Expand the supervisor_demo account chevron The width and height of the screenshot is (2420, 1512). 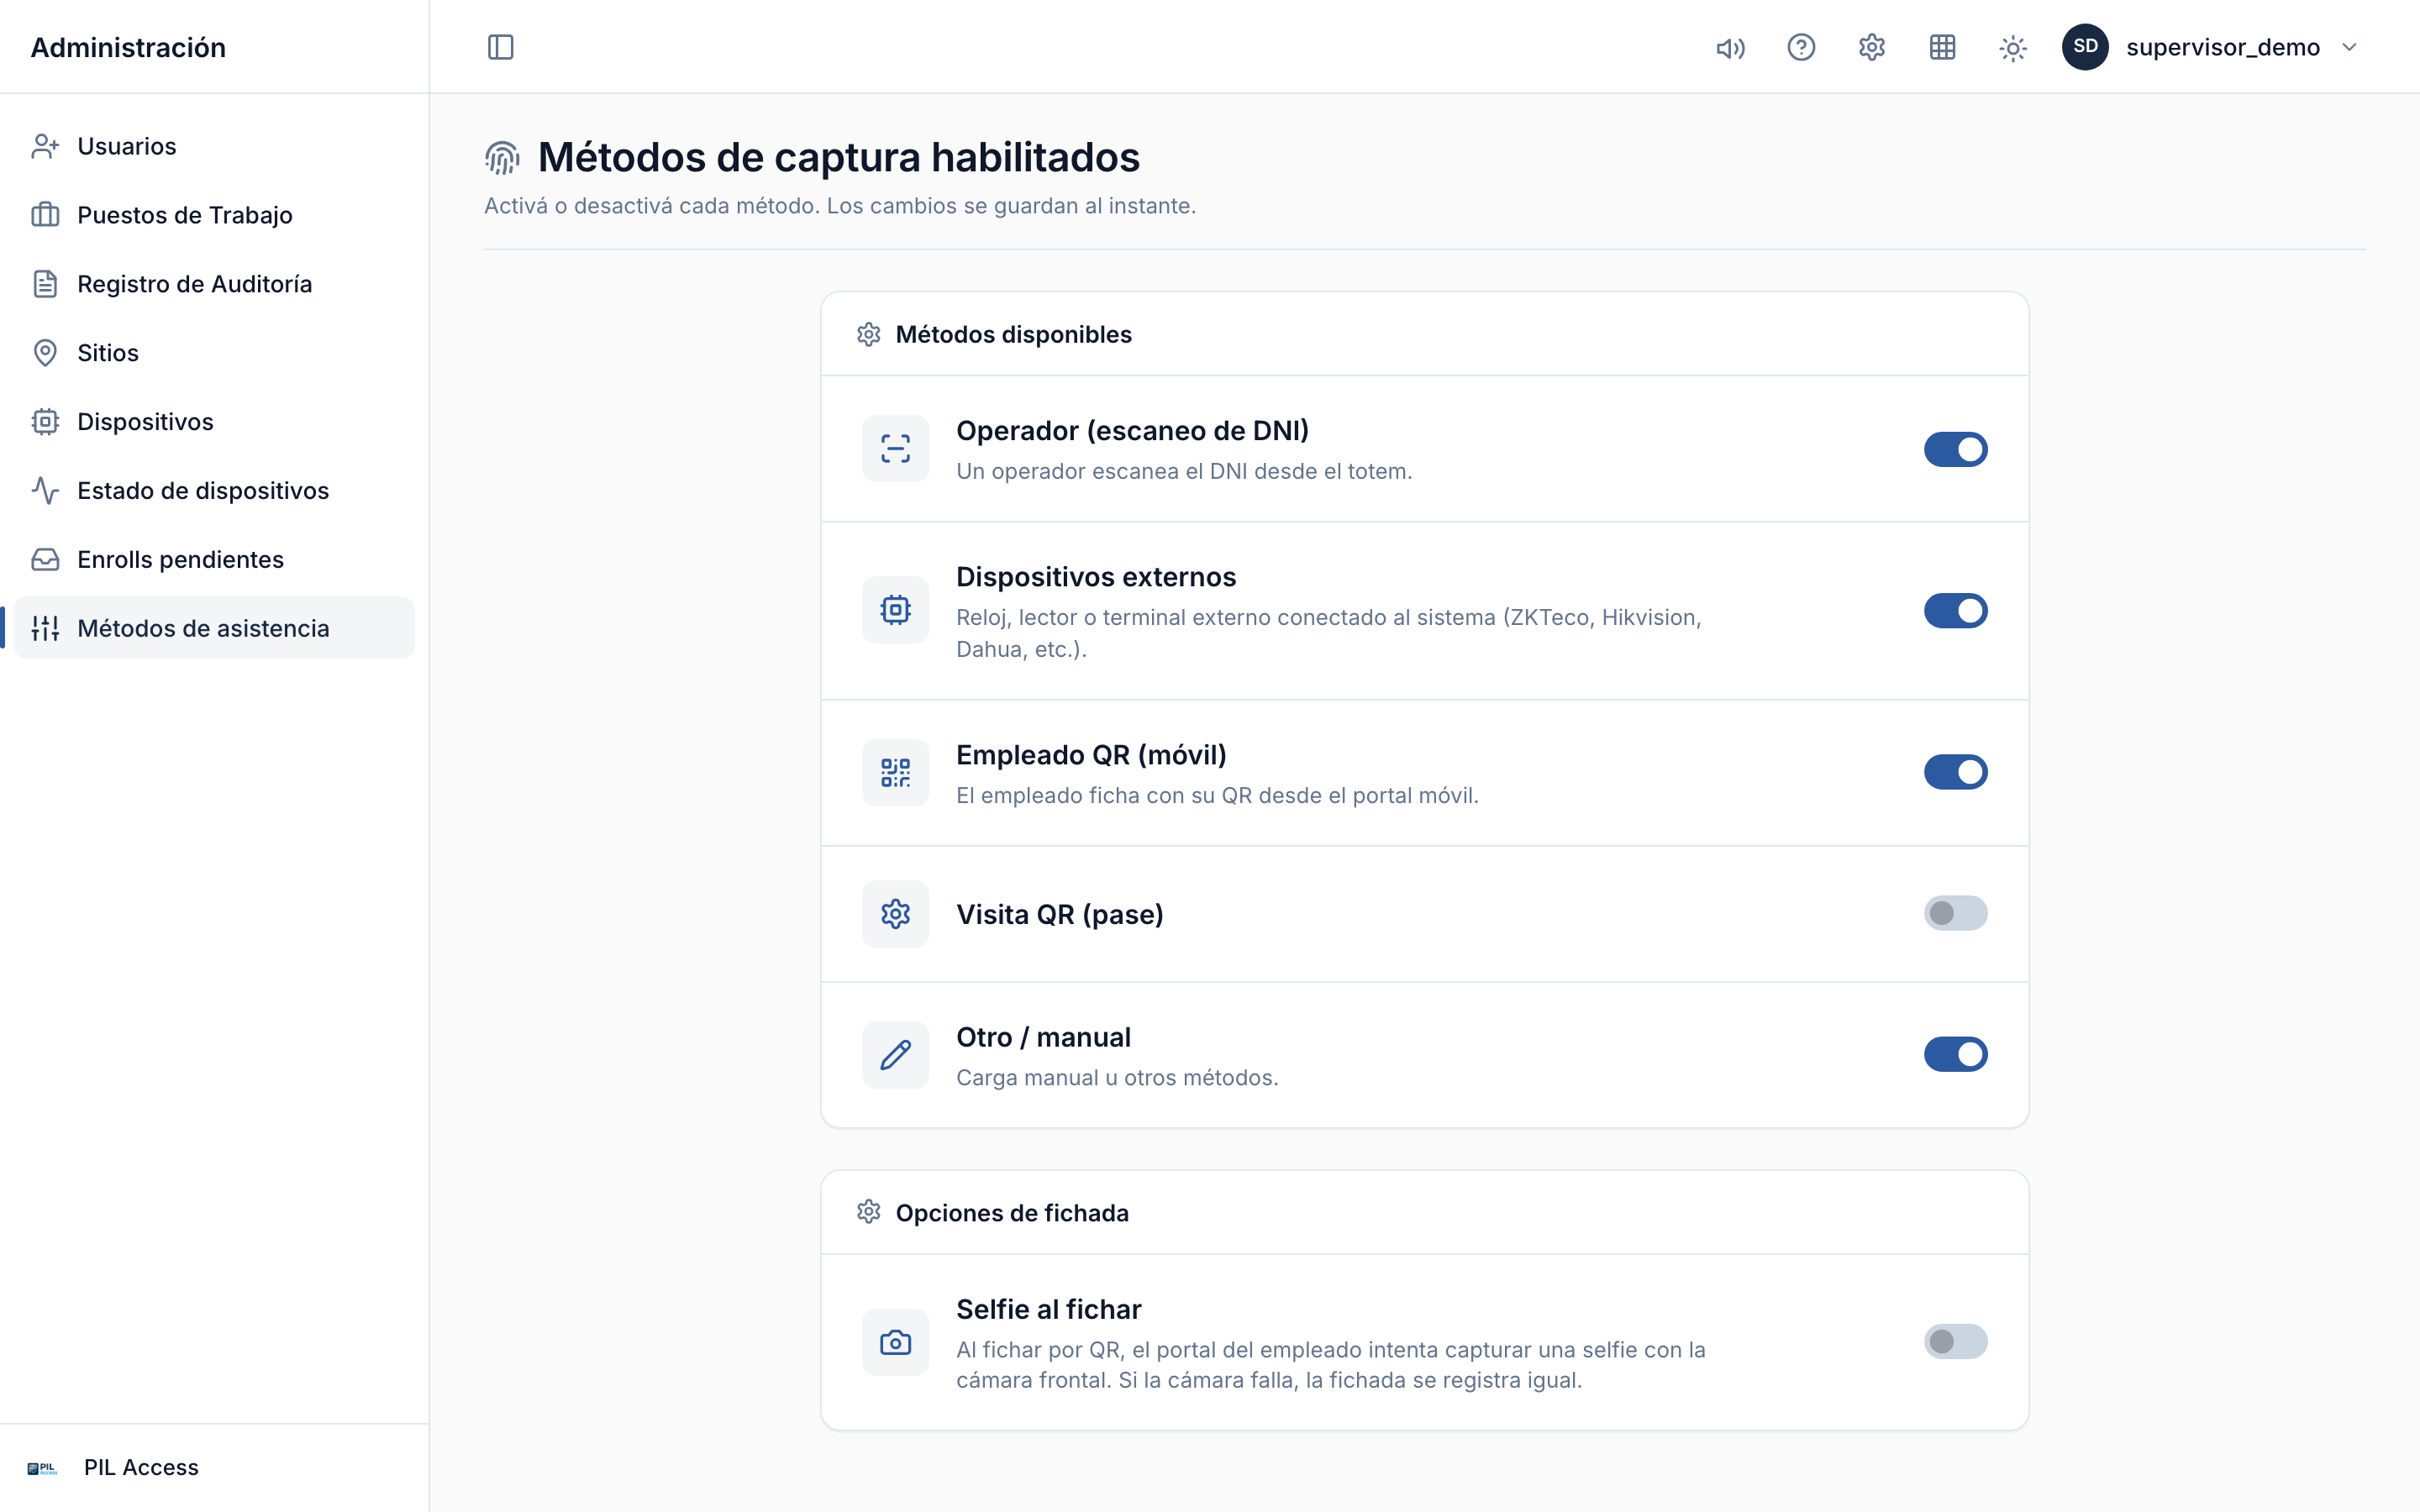tap(2349, 47)
